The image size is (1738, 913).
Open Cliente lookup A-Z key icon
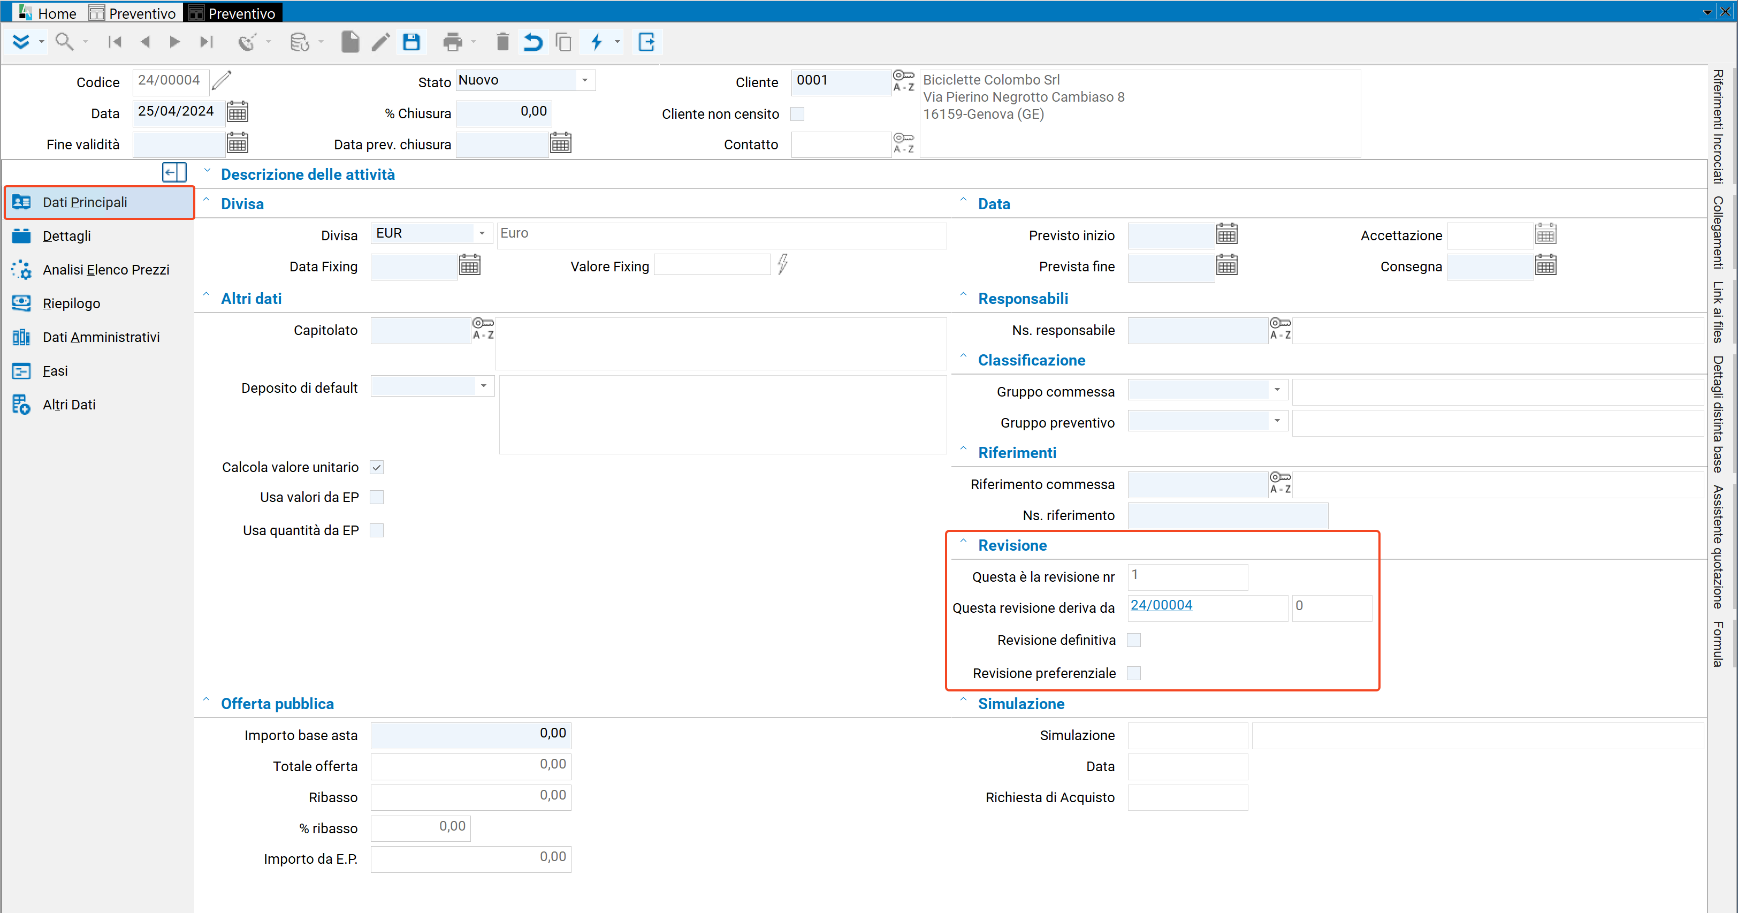[x=903, y=80]
